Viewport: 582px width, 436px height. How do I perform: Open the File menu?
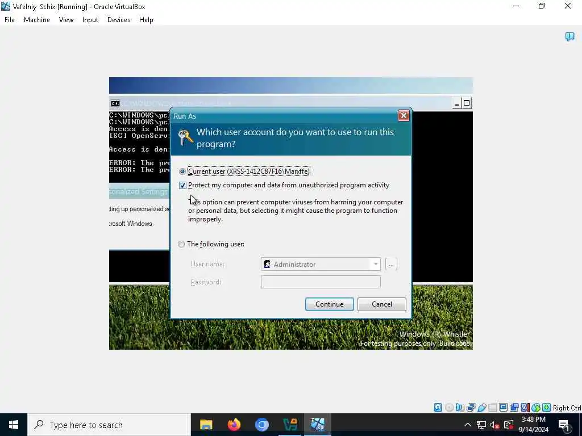(x=10, y=20)
